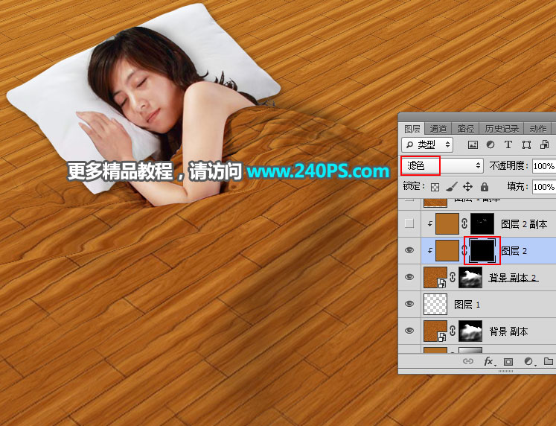Filter layers by shape type icon
The width and height of the screenshot is (556, 426).
pos(526,144)
